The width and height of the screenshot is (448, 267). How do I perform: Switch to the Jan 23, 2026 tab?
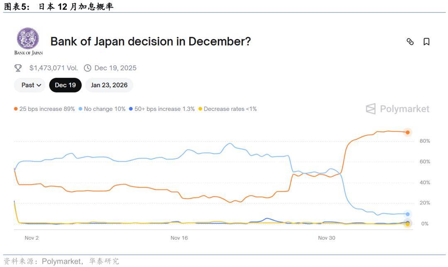[109, 85]
